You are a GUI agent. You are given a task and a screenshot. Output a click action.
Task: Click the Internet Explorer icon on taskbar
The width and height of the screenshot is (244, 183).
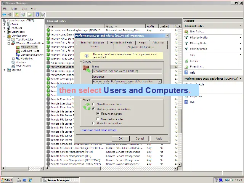click(x=30, y=180)
